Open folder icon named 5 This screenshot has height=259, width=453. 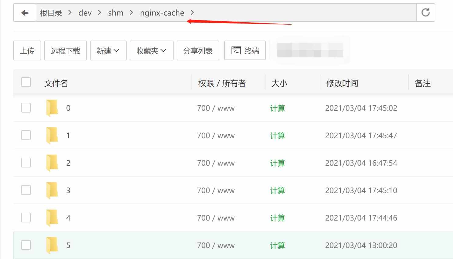(52, 245)
